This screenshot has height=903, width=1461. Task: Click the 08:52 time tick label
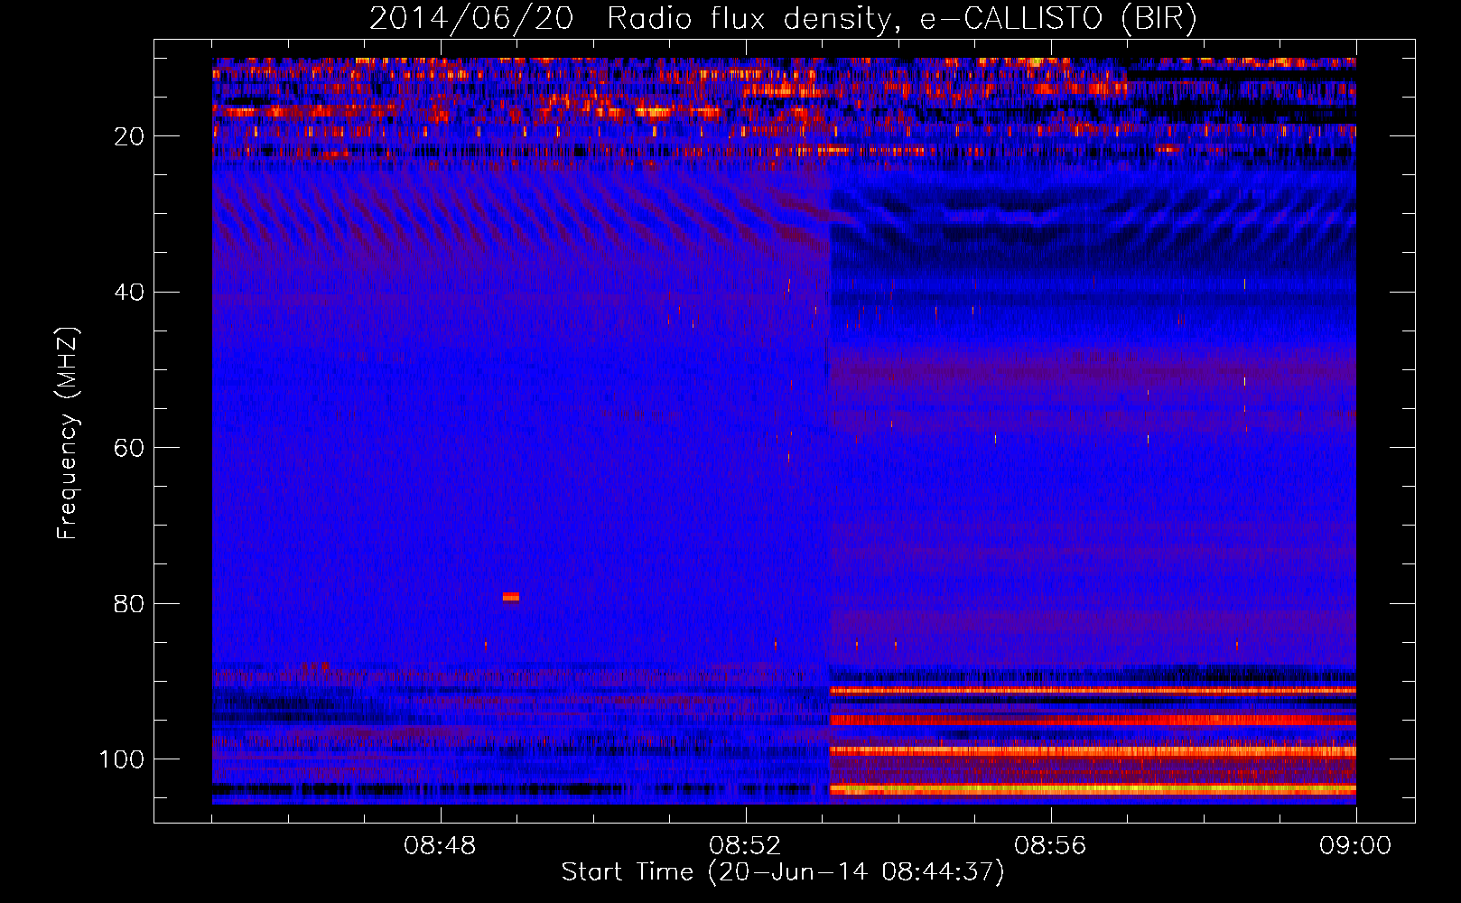[x=745, y=846]
